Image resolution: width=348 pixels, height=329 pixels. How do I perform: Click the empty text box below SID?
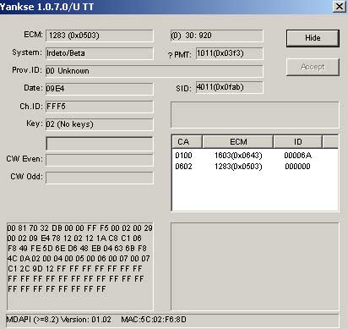255,115
